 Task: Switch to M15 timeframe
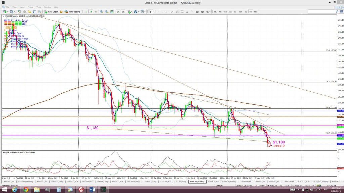point(225,12)
